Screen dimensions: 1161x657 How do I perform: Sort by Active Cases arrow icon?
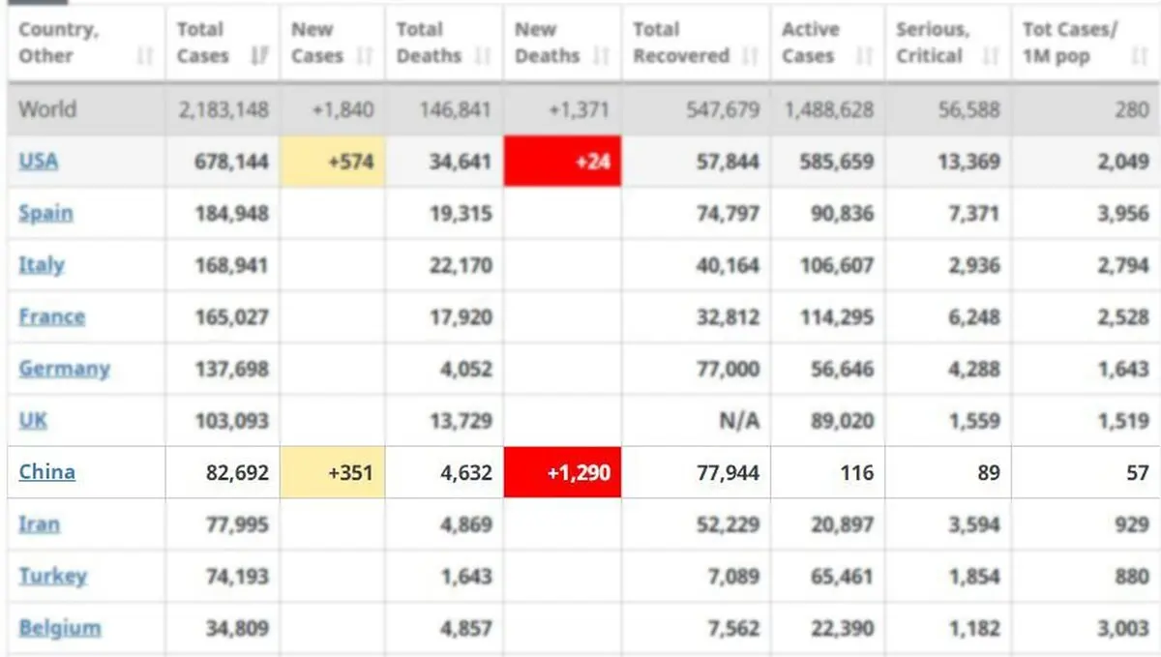[864, 56]
